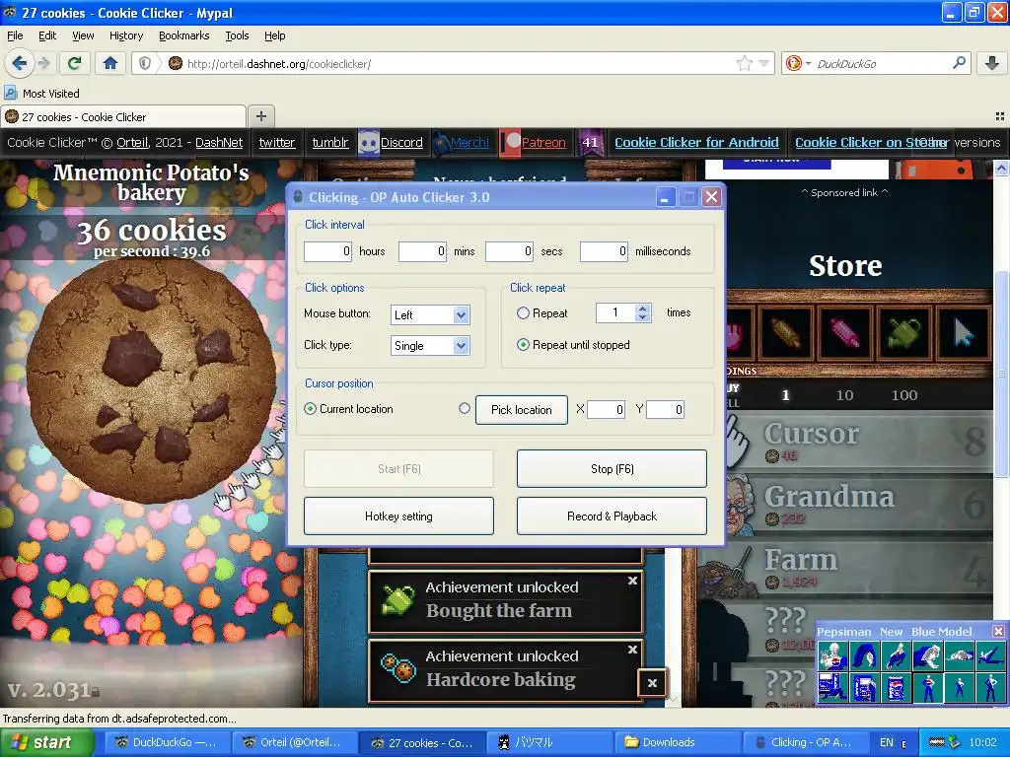Open the Windows start button

click(x=46, y=742)
